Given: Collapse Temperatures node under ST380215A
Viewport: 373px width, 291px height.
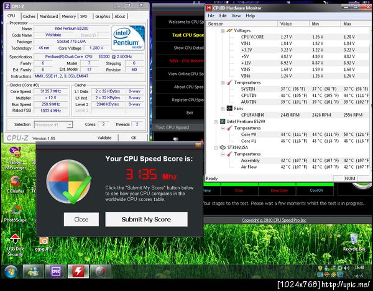Looking at the screenshot, I should tap(223, 154).
